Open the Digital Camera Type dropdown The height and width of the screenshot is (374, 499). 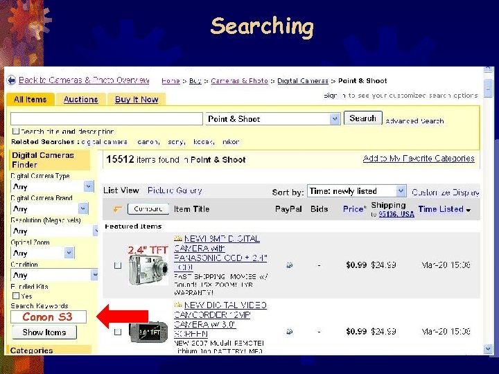tap(89, 186)
